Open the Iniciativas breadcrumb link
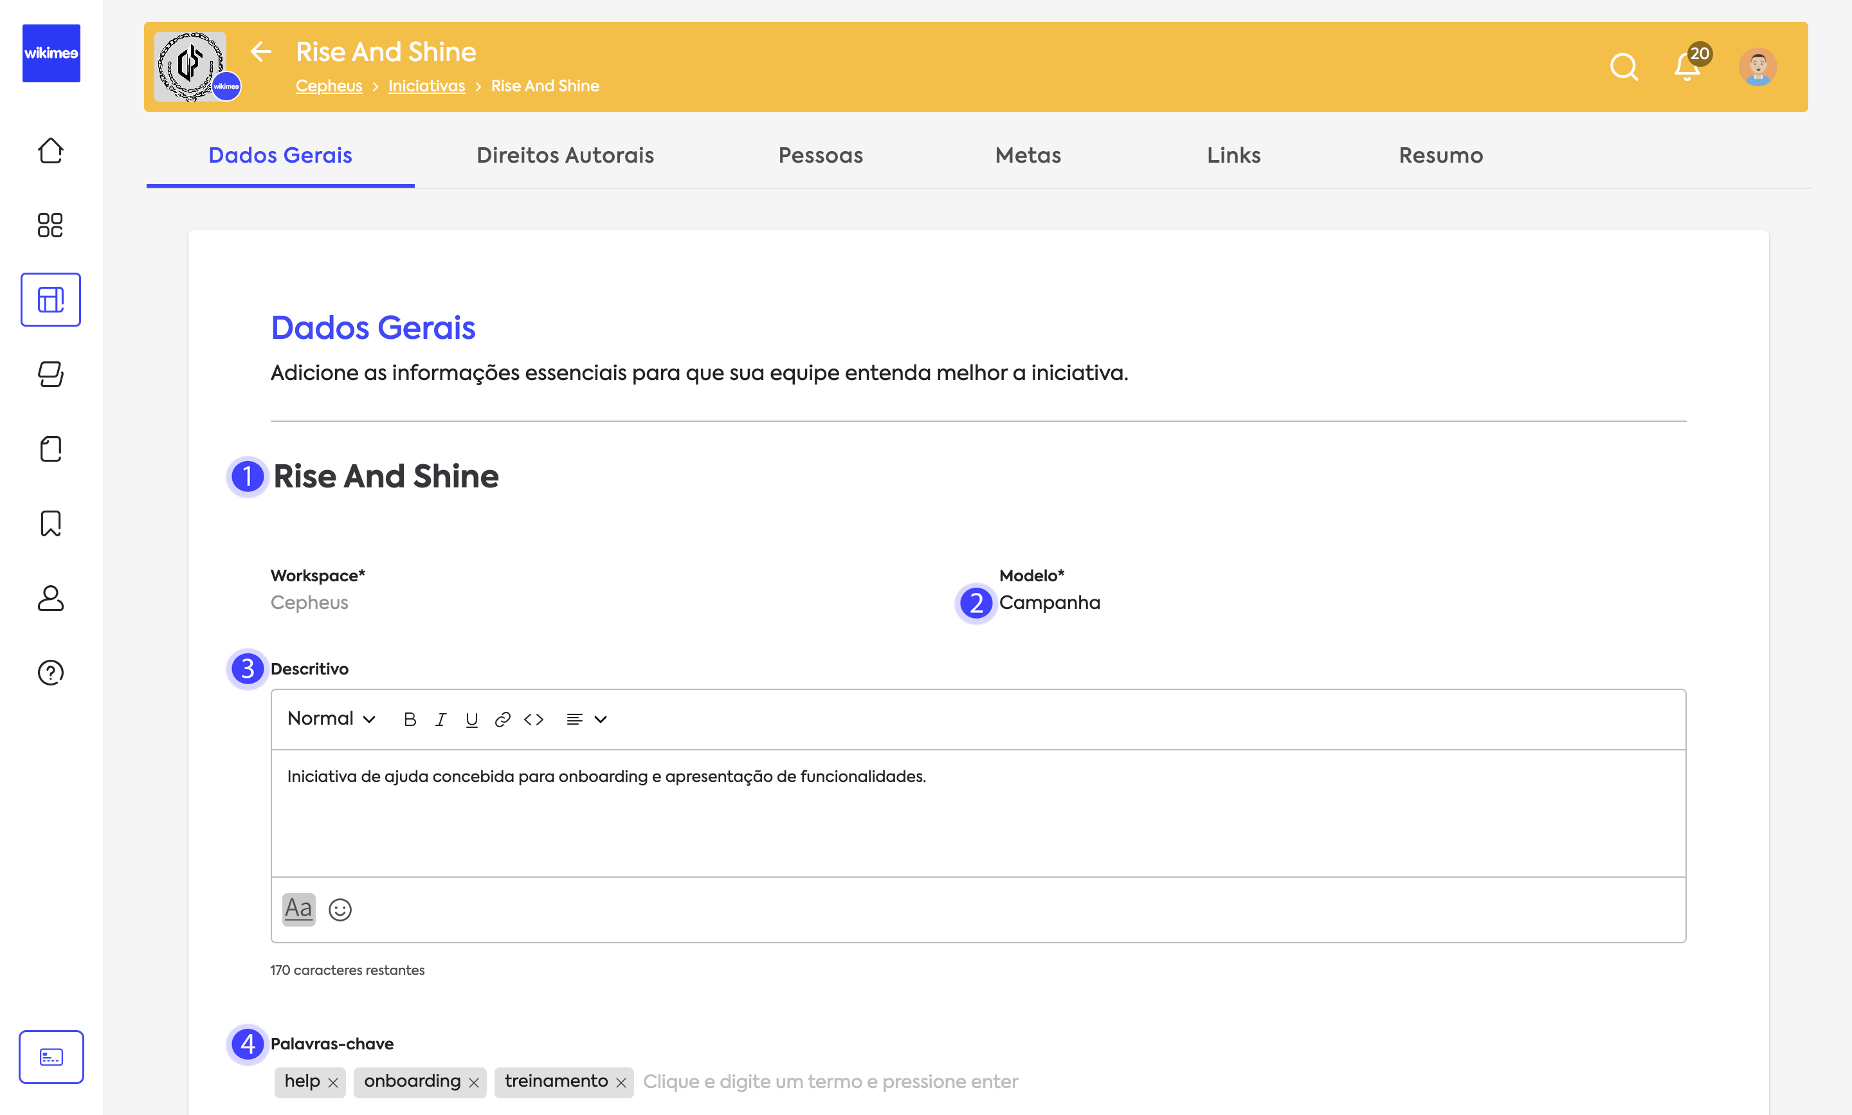The height and width of the screenshot is (1115, 1852). coord(426,86)
